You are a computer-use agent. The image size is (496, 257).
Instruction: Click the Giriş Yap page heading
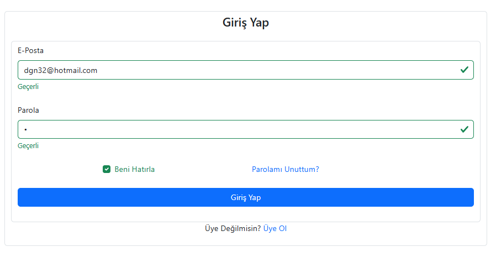246,23
